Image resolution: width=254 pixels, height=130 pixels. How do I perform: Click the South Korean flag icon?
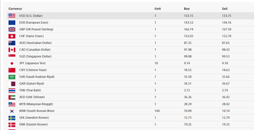12,111
